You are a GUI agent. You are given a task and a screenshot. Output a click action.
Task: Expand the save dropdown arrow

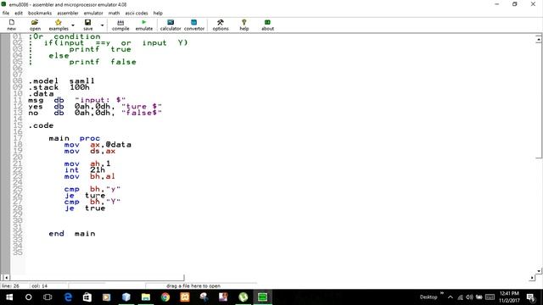click(102, 25)
